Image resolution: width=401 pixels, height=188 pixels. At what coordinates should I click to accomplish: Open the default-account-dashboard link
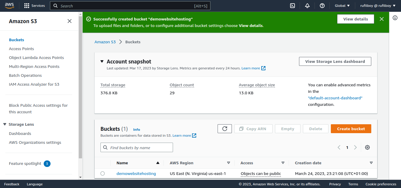point(335,98)
